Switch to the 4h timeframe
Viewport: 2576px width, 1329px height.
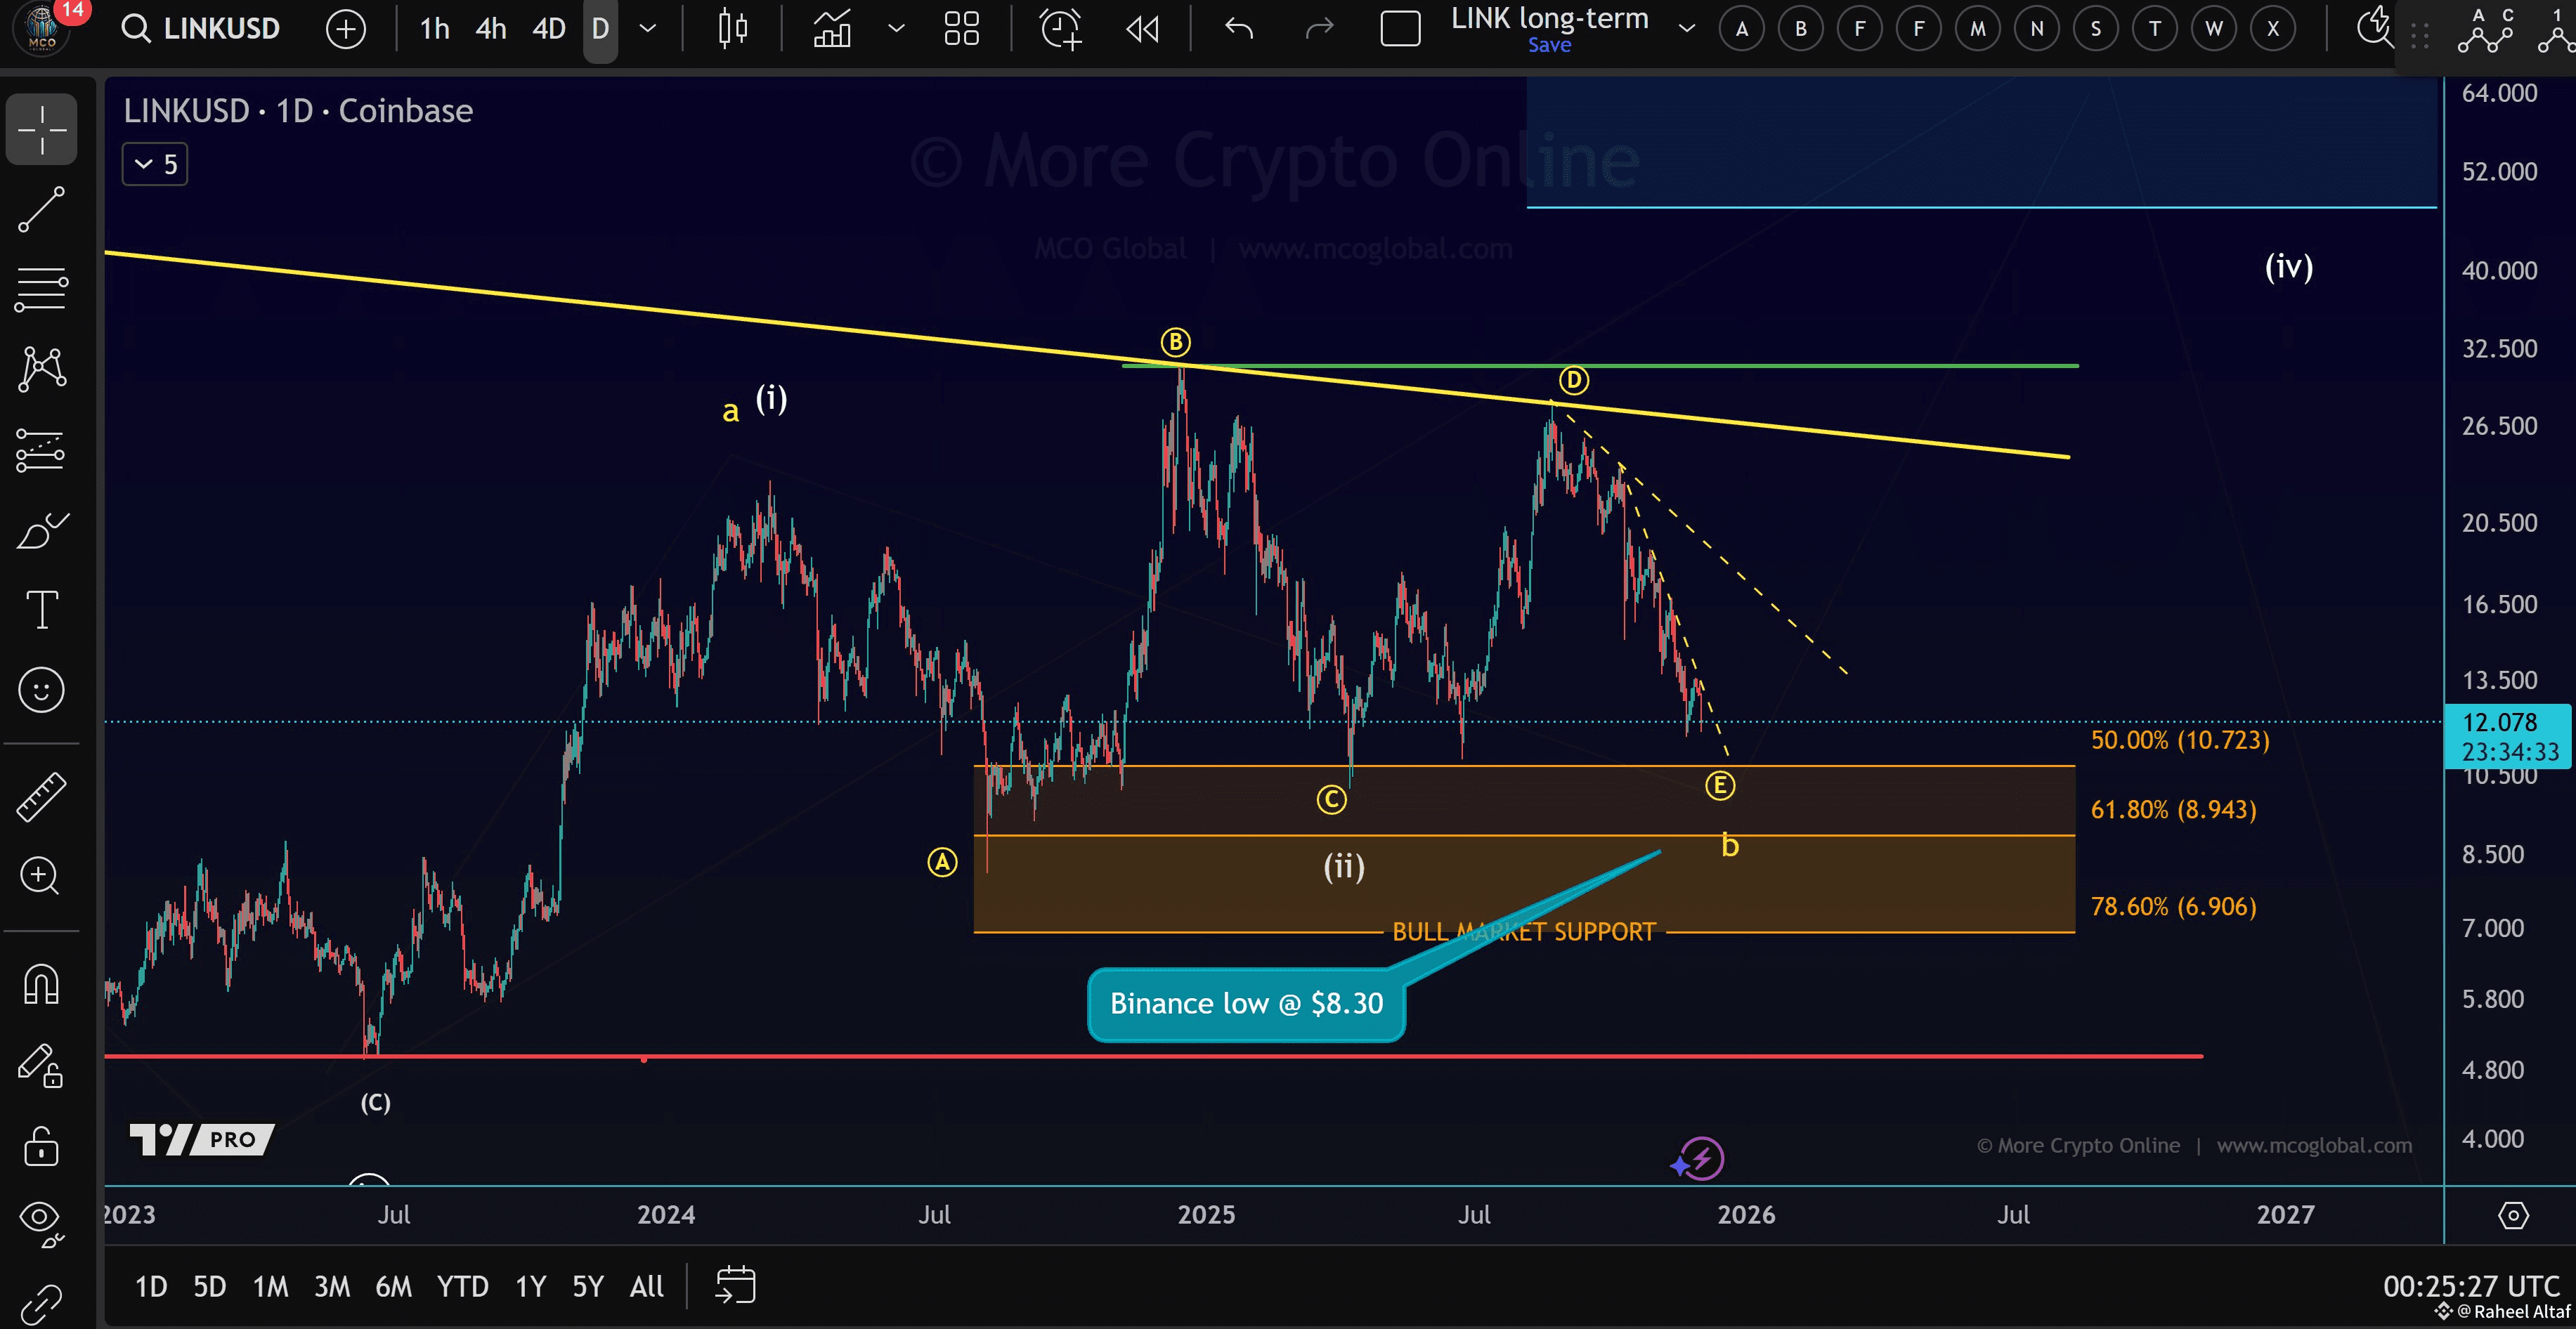(490, 28)
